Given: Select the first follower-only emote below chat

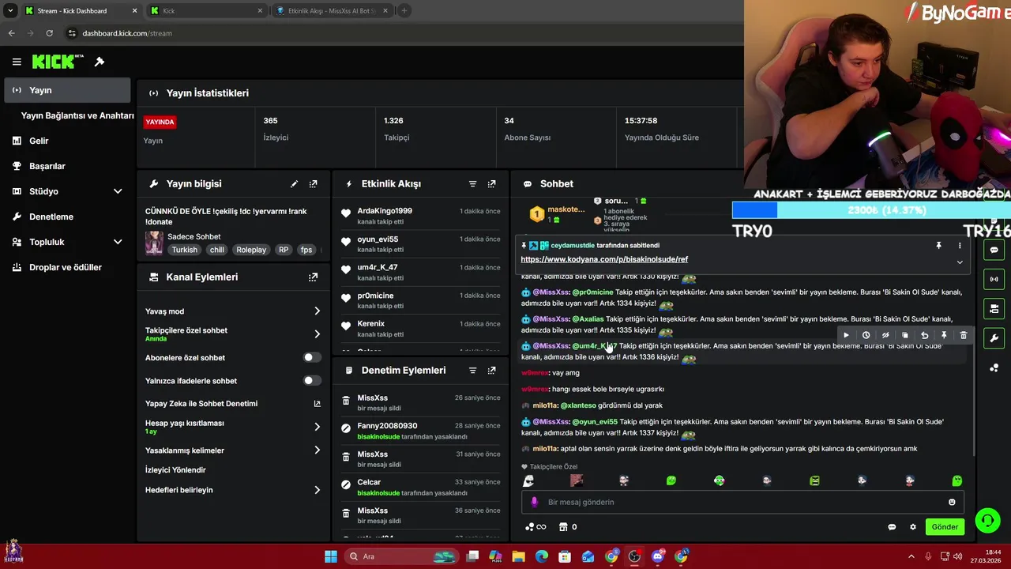Looking at the screenshot, I should [x=529, y=480].
